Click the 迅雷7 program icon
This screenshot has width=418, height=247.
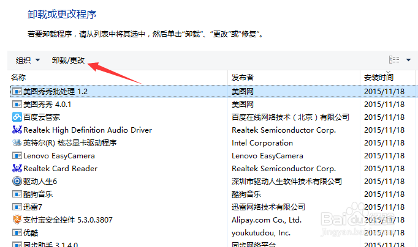tap(17, 207)
